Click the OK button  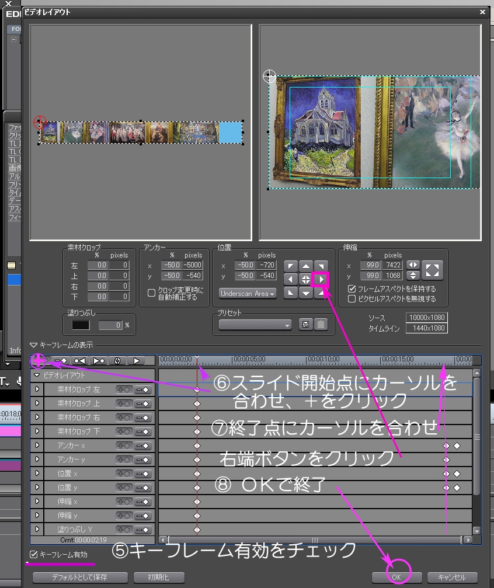[x=396, y=577]
